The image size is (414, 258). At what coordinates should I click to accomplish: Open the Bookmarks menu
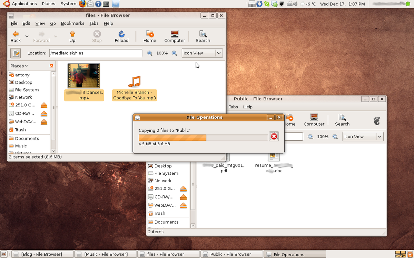click(72, 23)
